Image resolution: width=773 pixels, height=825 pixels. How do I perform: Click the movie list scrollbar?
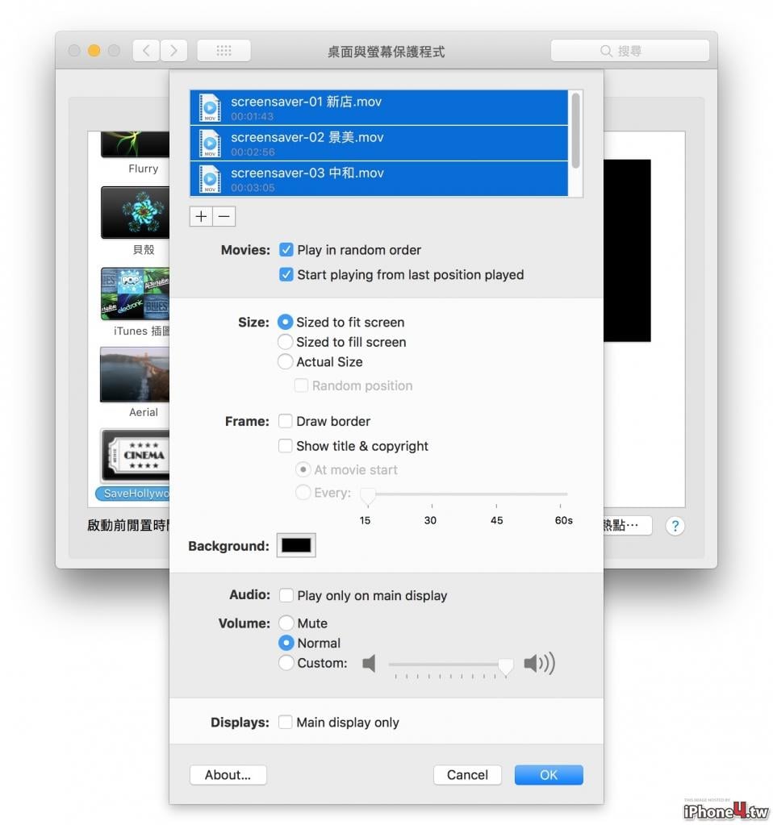click(575, 131)
